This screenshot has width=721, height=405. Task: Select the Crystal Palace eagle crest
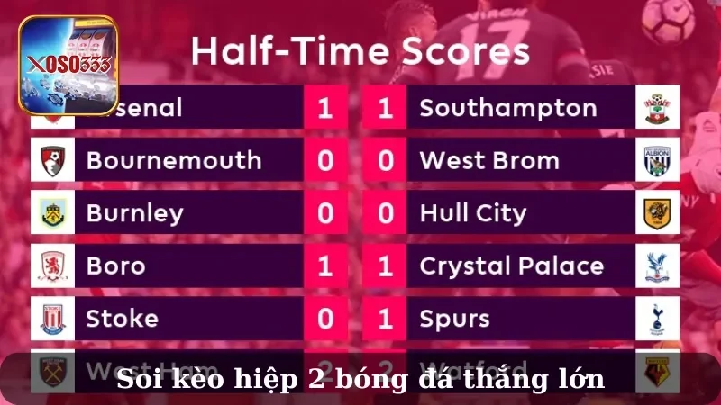click(x=657, y=265)
